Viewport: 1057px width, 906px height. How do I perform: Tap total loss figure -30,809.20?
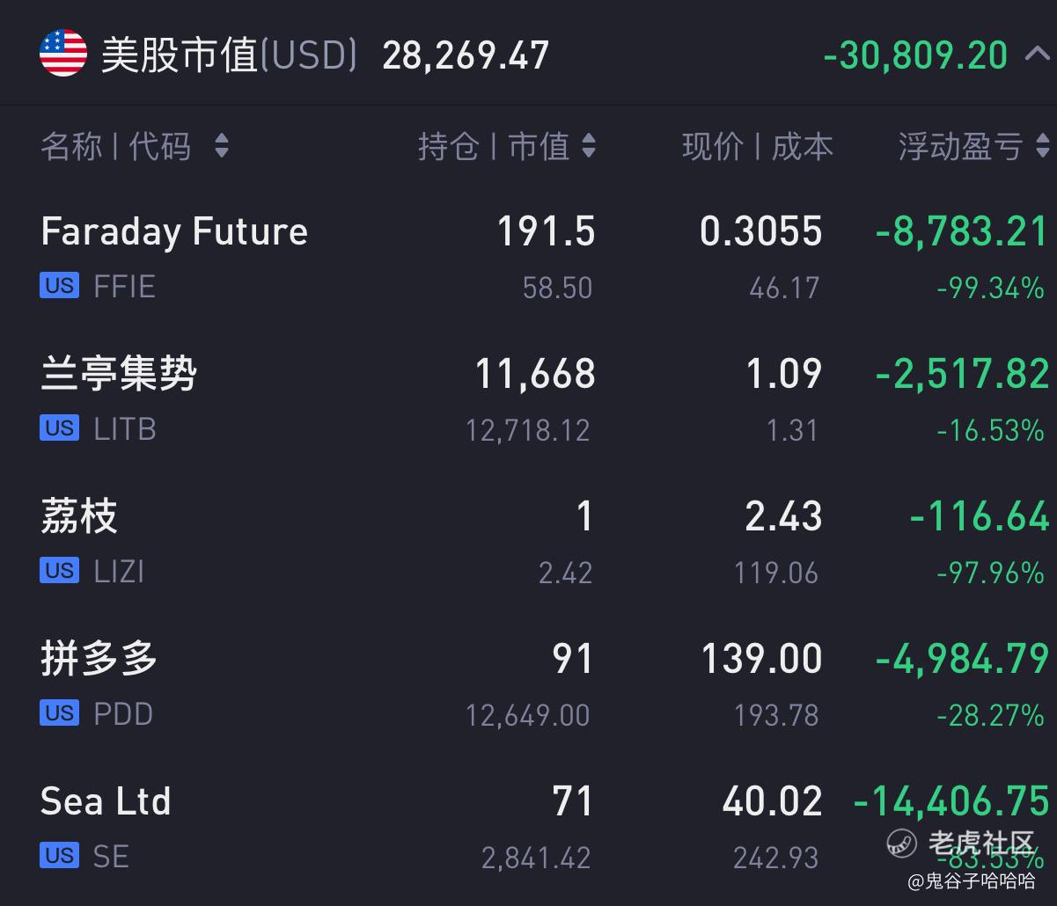tap(915, 55)
